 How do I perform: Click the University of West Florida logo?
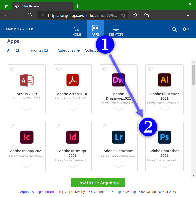tap(19, 29)
